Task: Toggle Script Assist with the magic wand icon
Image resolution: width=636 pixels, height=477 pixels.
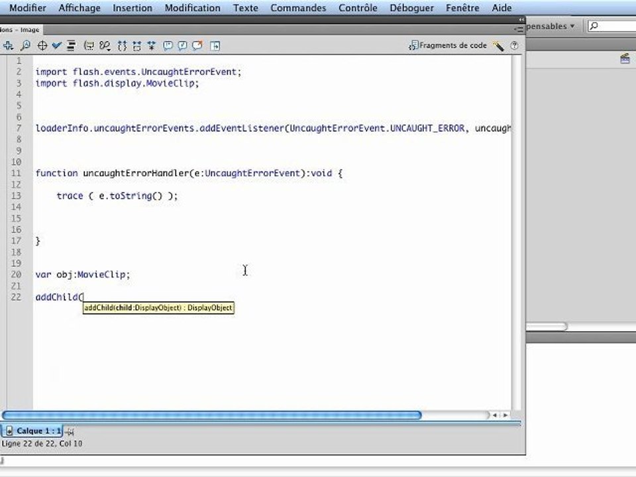Action: tap(498, 46)
